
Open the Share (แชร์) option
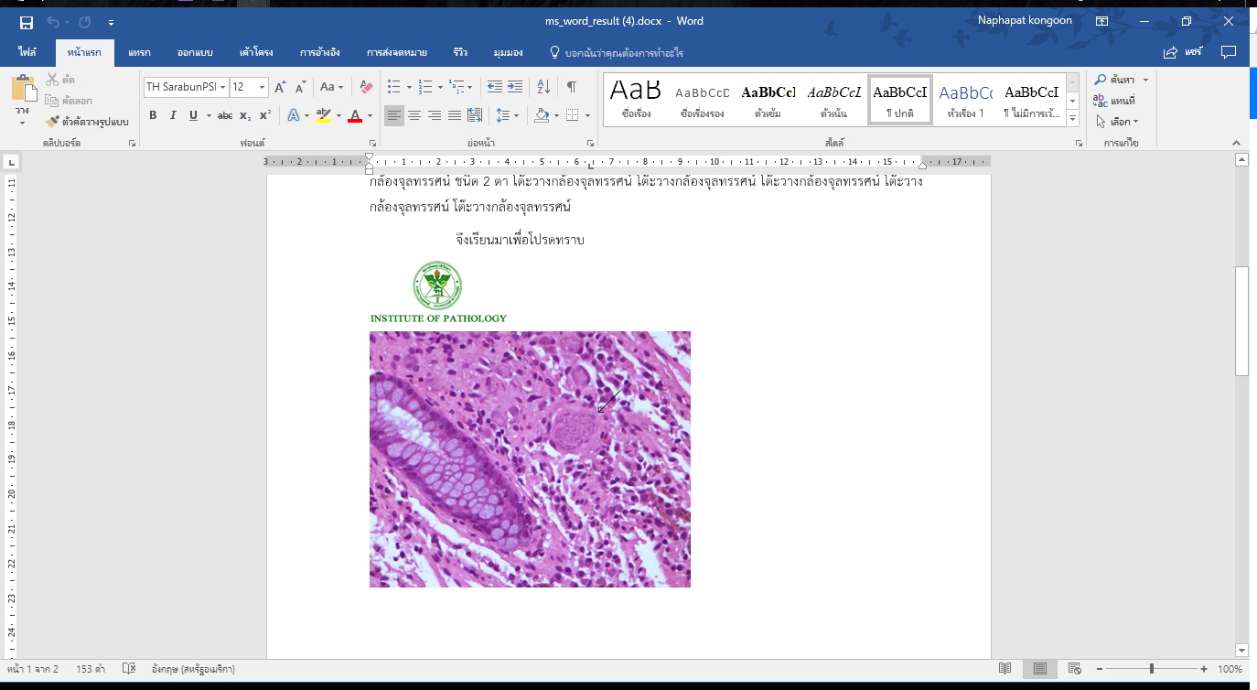pyautogui.click(x=1181, y=53)
